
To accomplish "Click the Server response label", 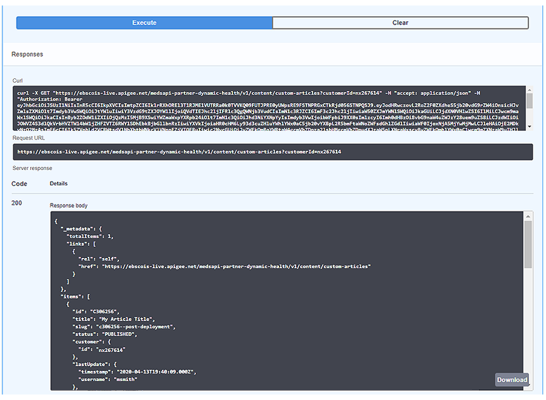I will click(32, 168).
